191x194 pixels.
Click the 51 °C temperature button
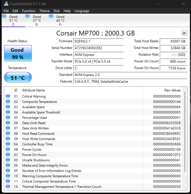click(18, 78)
